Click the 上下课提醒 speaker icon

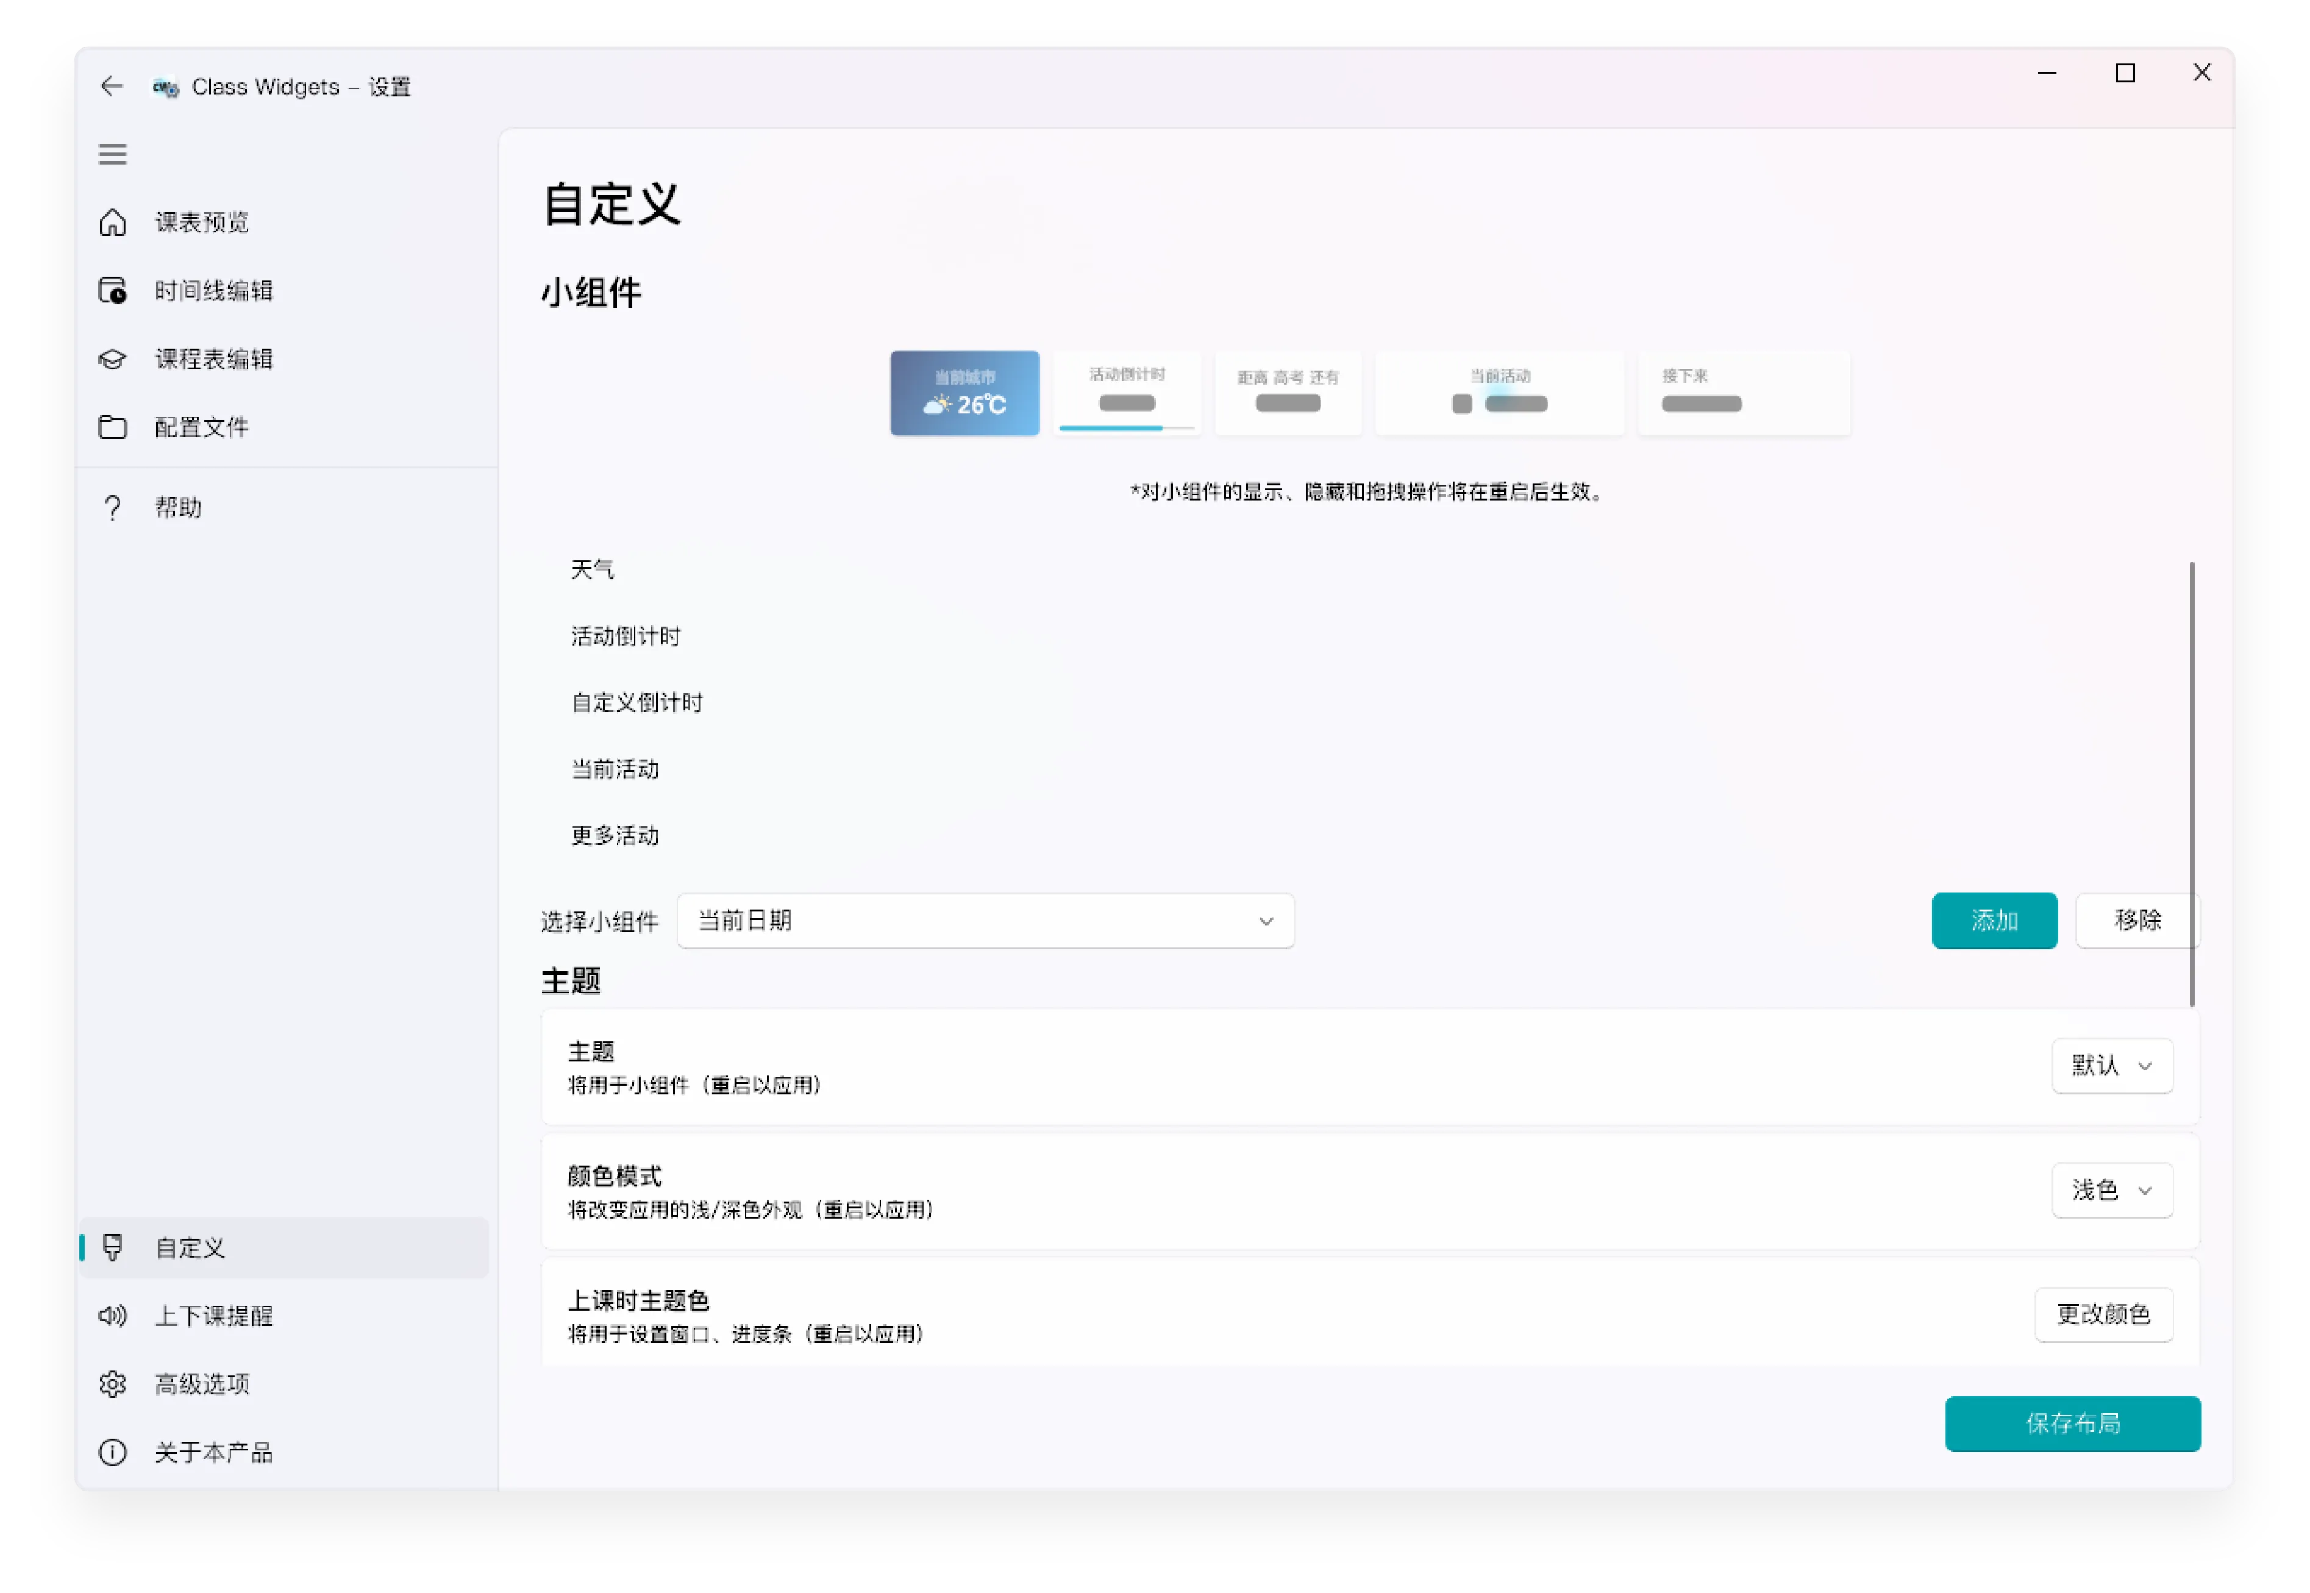click(x=113, y=1316)
